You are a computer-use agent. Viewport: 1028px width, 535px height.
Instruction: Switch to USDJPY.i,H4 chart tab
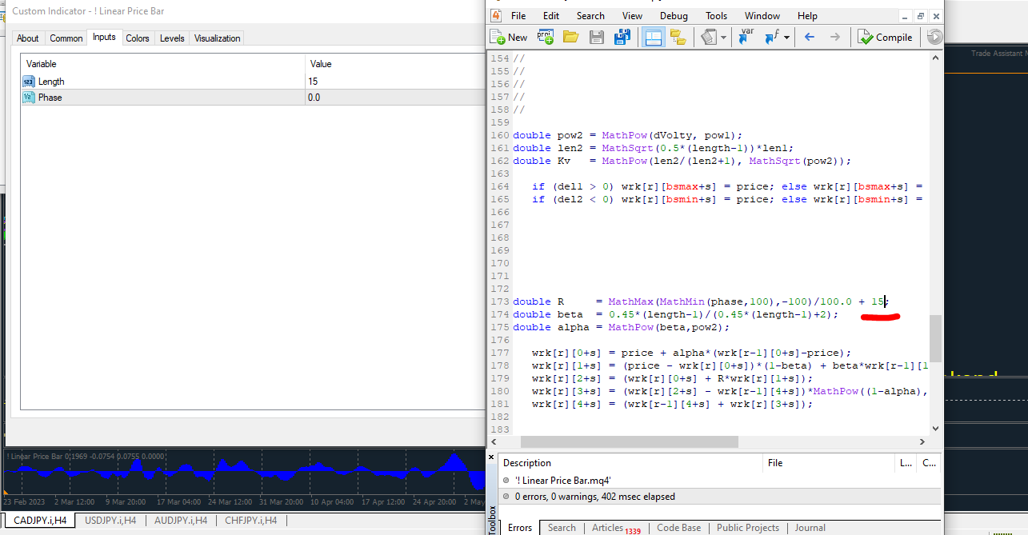pos(110,521)
